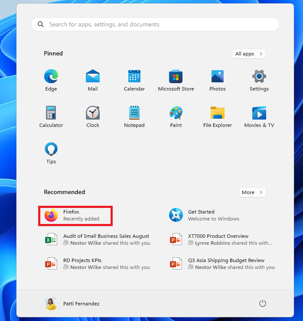Click the search magnifier icon

41,24
